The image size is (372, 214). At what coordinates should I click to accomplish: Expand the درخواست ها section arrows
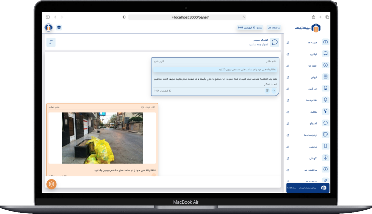(288, 135)
